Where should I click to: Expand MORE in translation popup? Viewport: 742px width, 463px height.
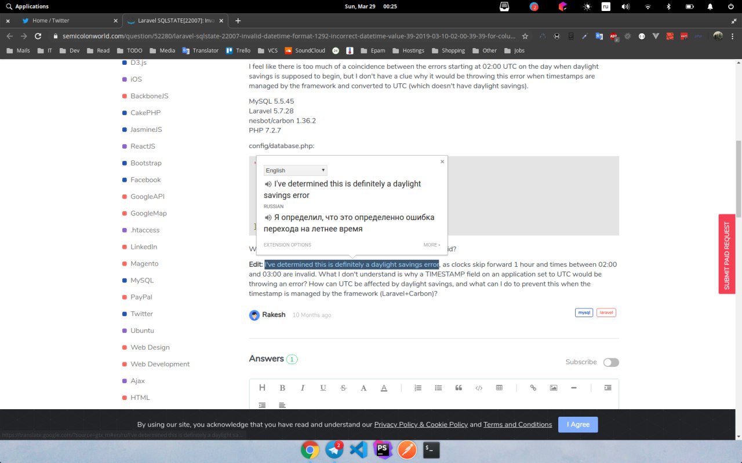[432, 245]
